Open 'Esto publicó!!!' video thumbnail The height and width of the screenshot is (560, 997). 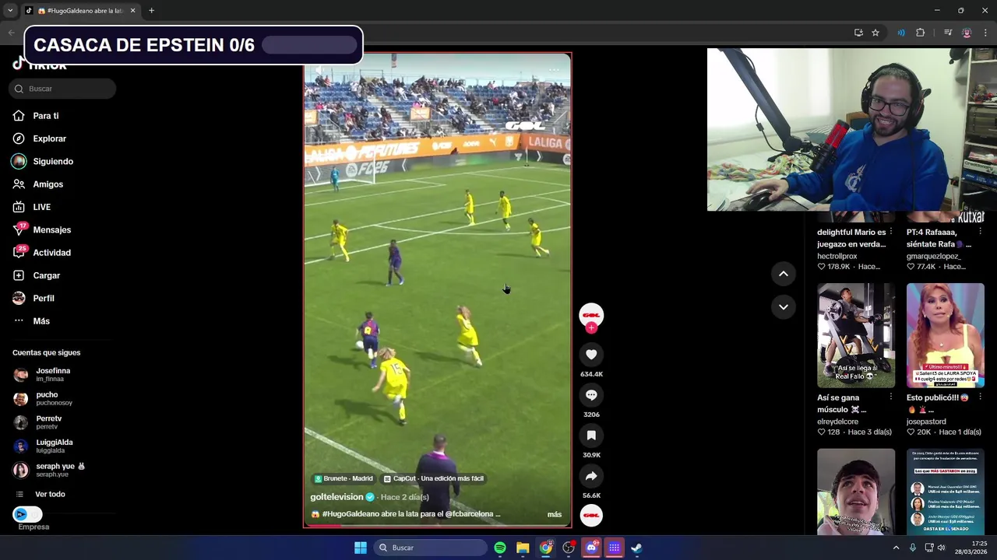pos(945,335)
